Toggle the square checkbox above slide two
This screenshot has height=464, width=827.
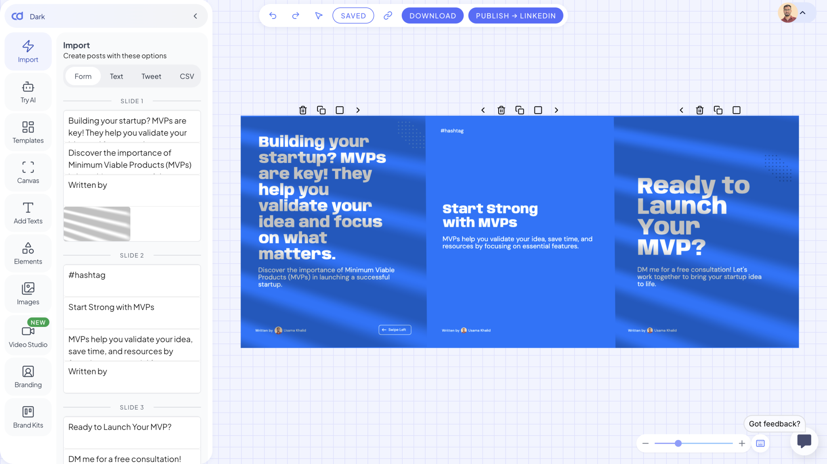(538, 110)
